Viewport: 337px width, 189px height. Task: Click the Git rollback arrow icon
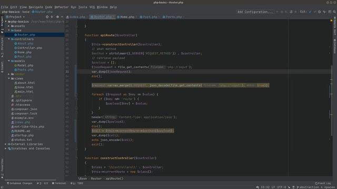pos(324,12)
